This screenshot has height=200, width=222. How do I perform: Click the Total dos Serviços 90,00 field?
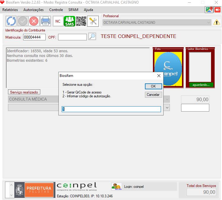click(202, 192)
